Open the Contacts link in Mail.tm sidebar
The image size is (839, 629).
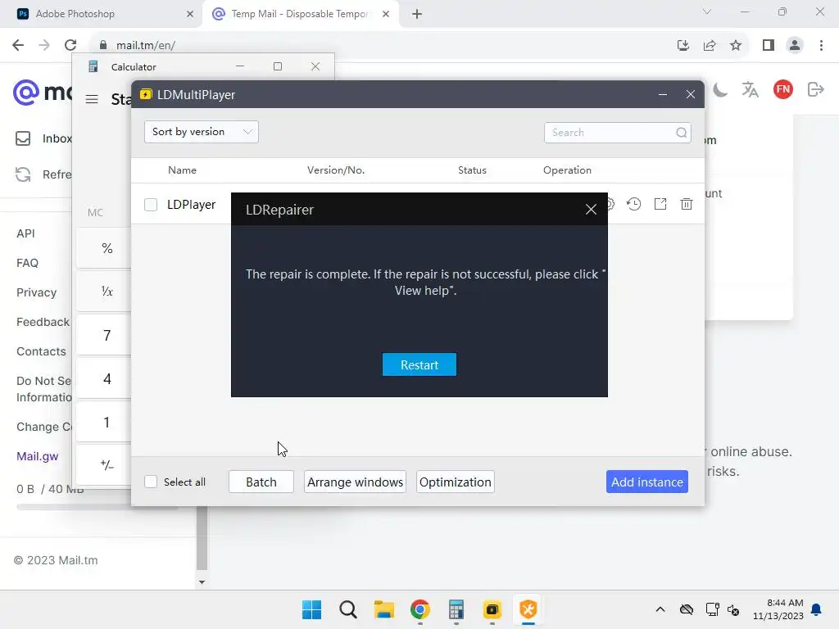[x=41, y=351]
